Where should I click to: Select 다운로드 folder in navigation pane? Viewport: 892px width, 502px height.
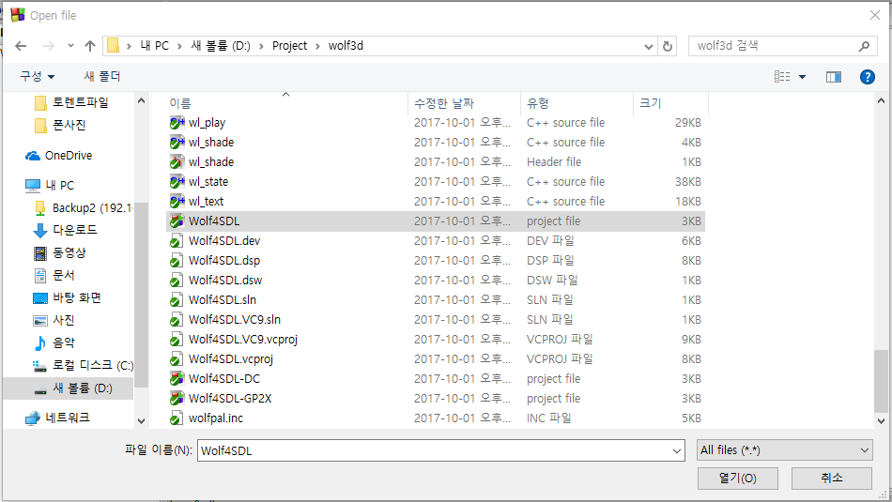point(74,230)
